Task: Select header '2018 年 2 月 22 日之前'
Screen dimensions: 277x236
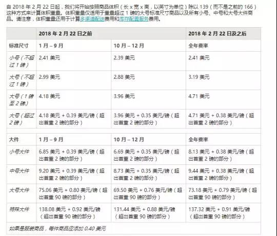Action: click(65, 33)
